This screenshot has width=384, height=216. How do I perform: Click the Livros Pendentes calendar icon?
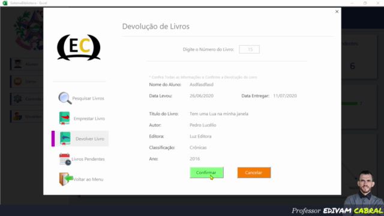[x=65, y=159]
